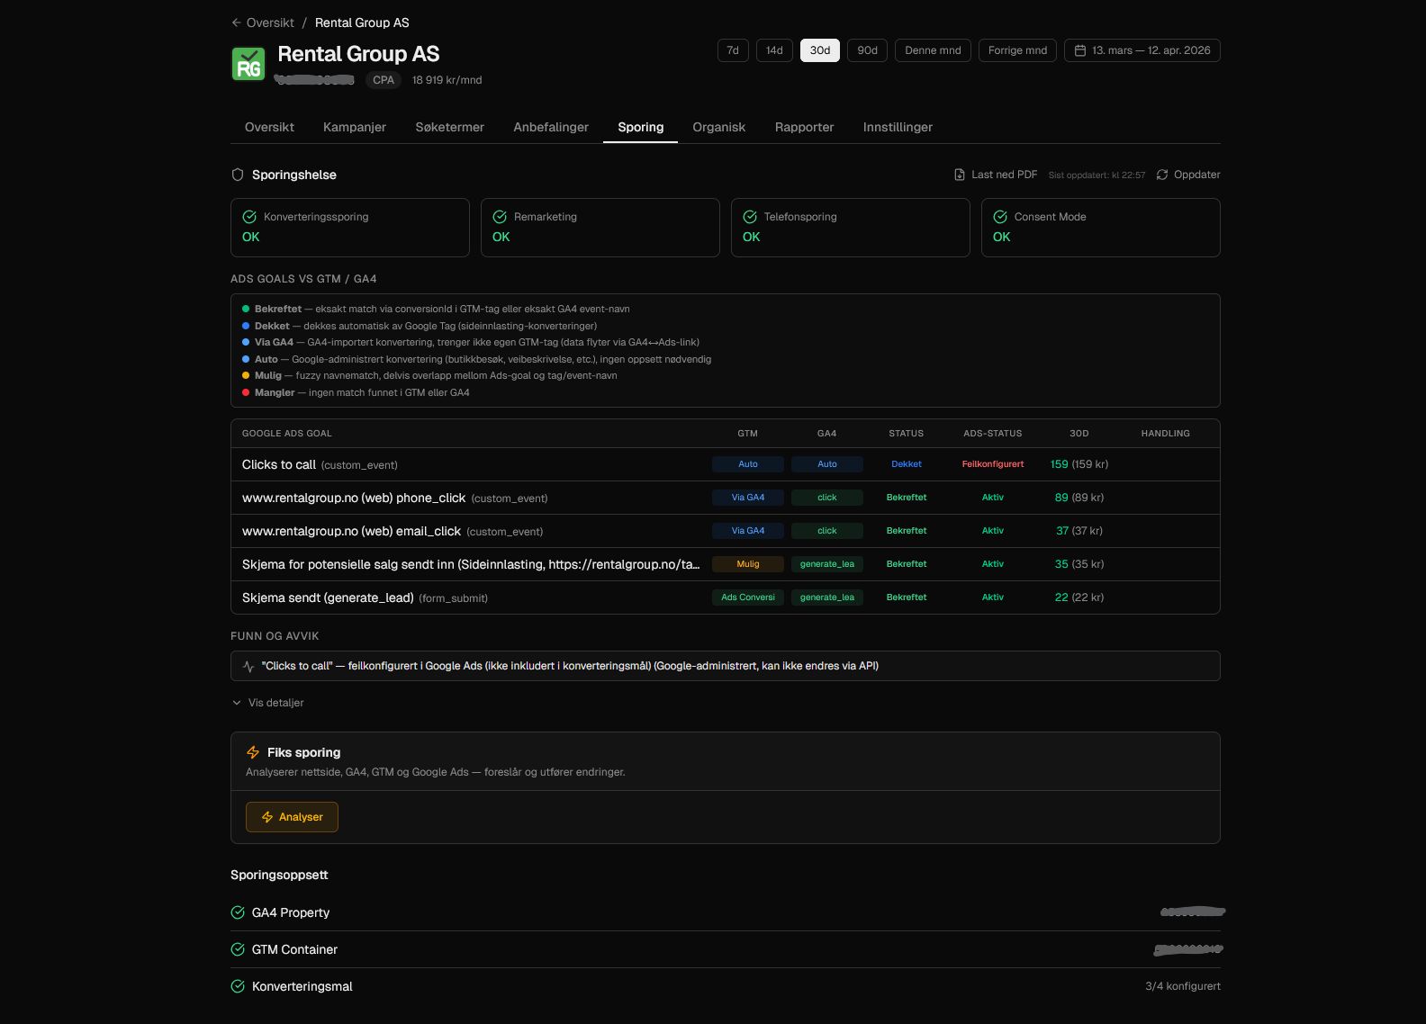Click the back arrow next to Oversikt
1426x1024 pixels.
tap(236, 22)
